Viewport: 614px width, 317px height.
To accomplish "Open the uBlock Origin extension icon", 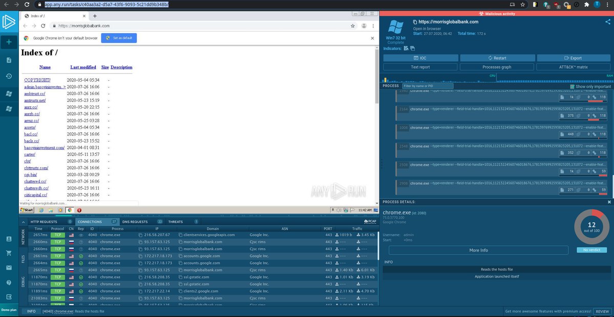I will (557, 5).
